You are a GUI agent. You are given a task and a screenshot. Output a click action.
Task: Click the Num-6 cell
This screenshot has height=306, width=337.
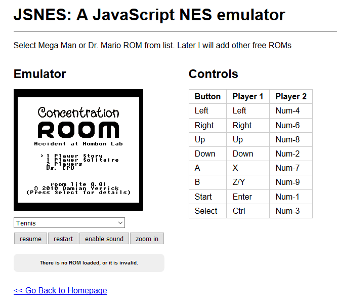(291, 125)
